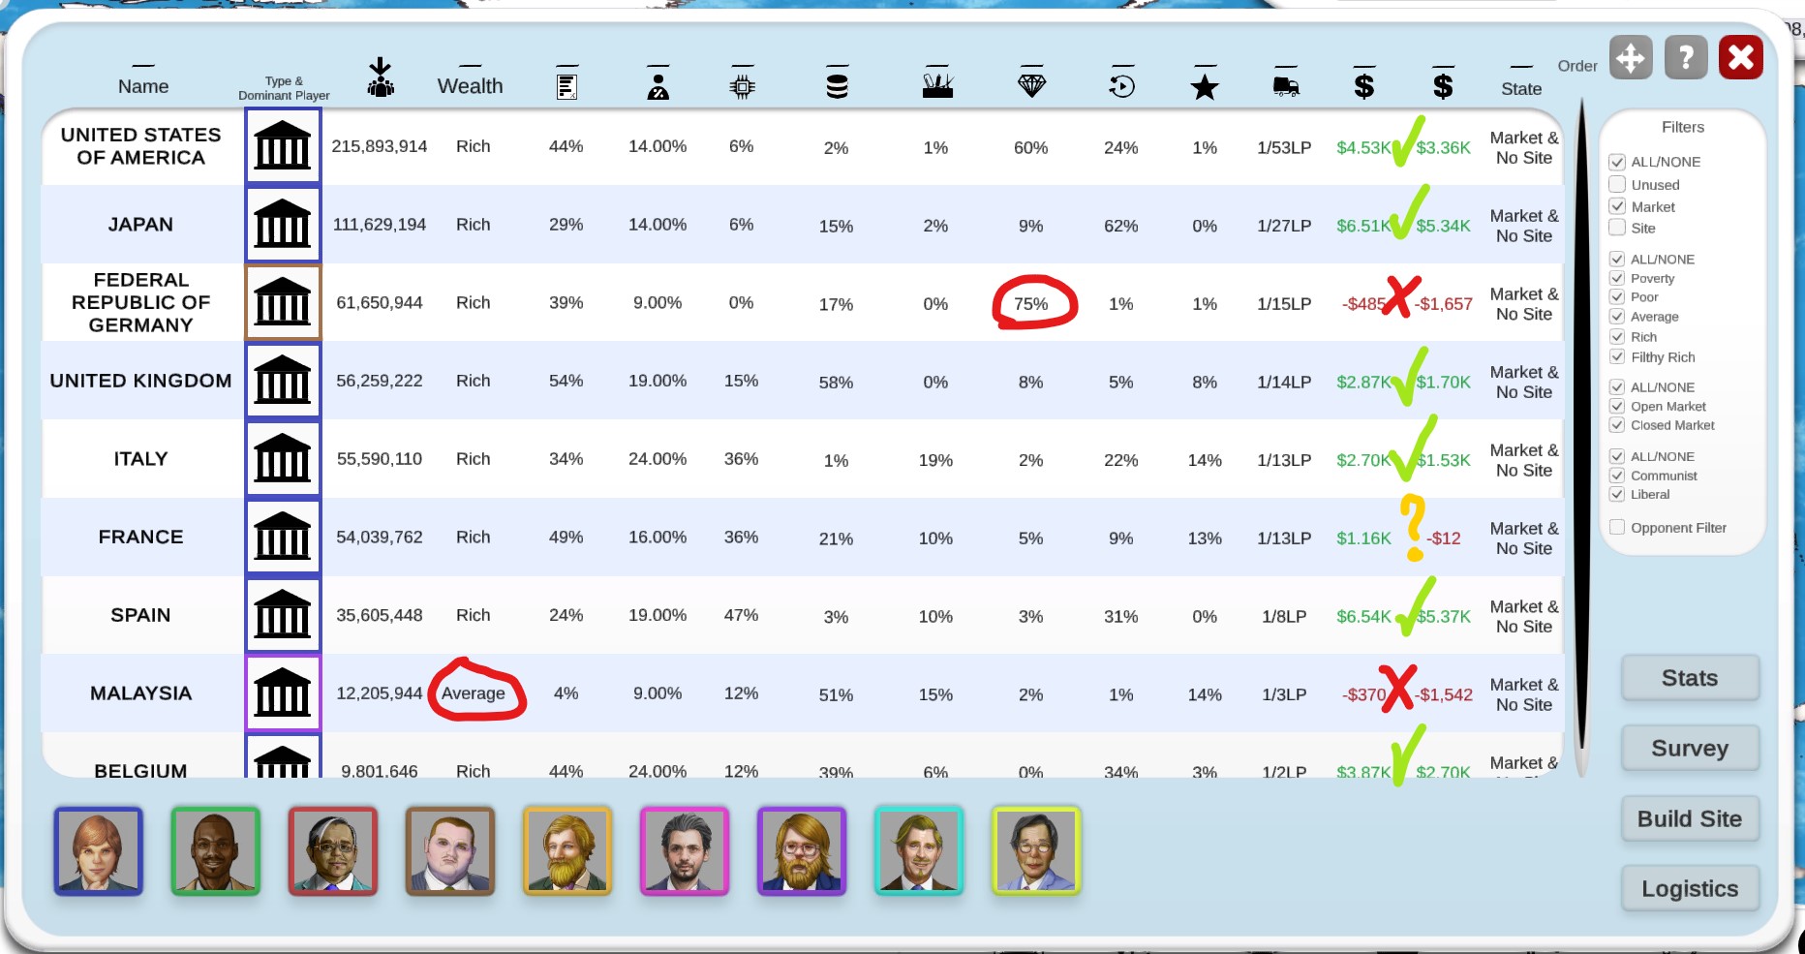This screenshot has height=954, width=1805.
Task: Toggle the Market filter checkbox
Action: click(x=1617, y=206)
